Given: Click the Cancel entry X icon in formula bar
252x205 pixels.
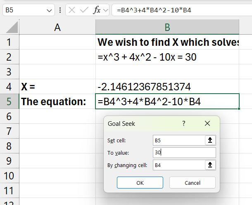Looking at the screenshot, I should point(72,10).
